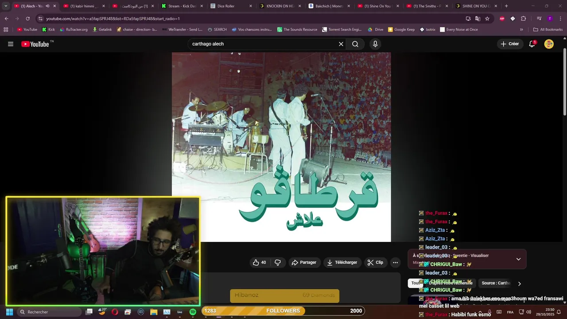The image size is (567, 319).
Task: Reload the current page
Action: tap(27, 19)
